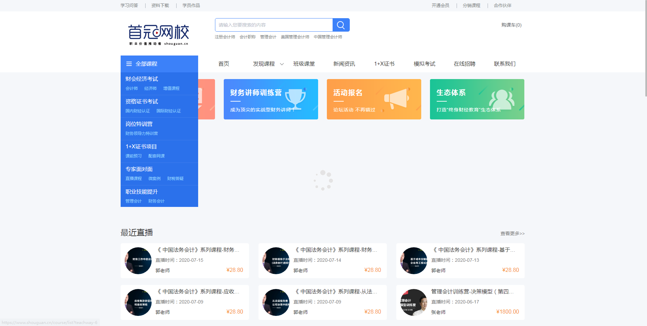Viewport: 647px width, 326px height.
Task: Open 2020-07-13 中国法务会计 live course
Action: coord(460,261)
